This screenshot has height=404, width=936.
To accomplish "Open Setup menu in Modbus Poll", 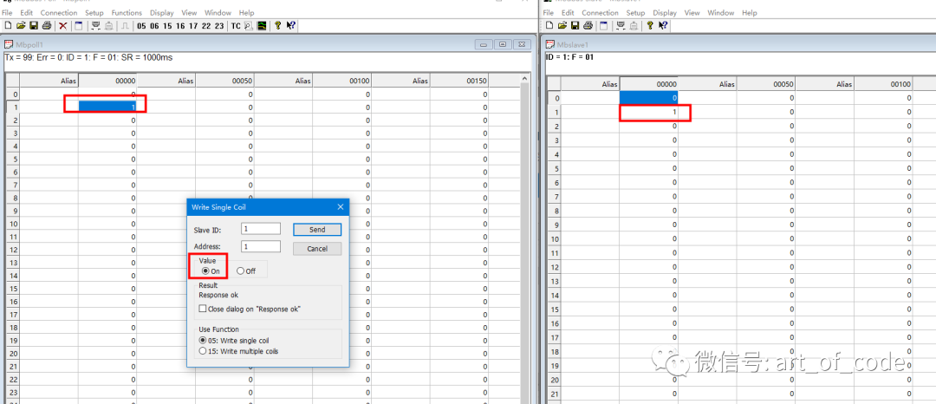I will pyautogui.click(x=94, y=12).
